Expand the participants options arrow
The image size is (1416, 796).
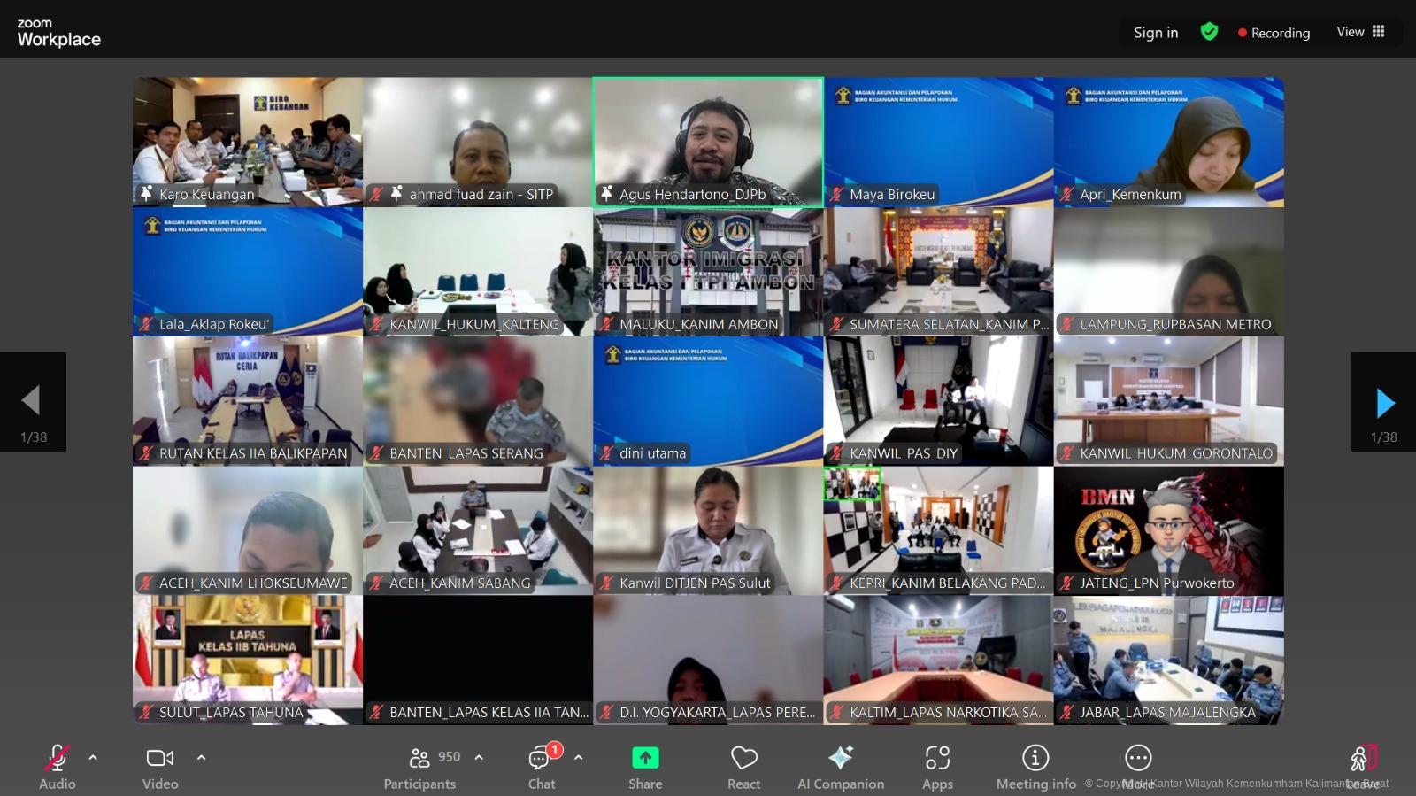(x=479, y=758)
